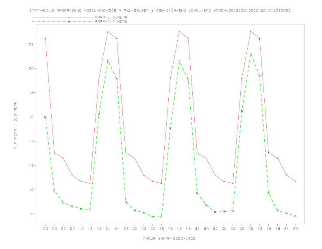The width and height of the screenshot is (322, 249).
Task: Click the x-axis tick label 42
Action: pyautogui.click(x=170, y=229)
